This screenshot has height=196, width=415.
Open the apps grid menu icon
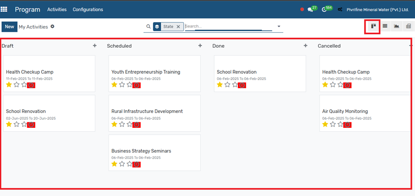coord(4,9)
